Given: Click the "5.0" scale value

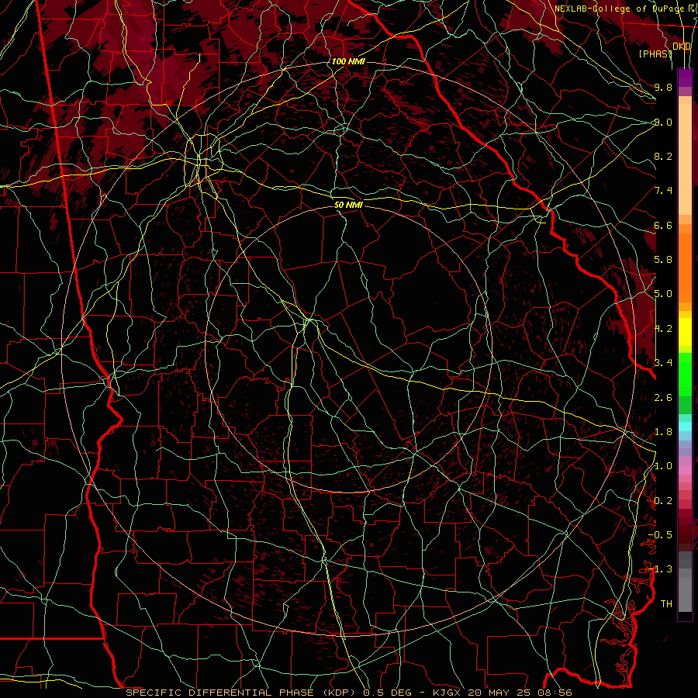Looking at the screenshot, I should tap(663, 294).
